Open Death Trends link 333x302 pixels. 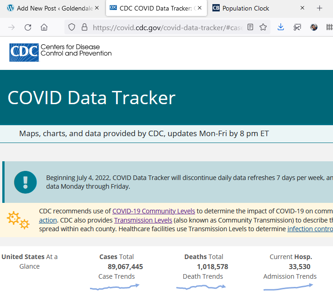203,276
